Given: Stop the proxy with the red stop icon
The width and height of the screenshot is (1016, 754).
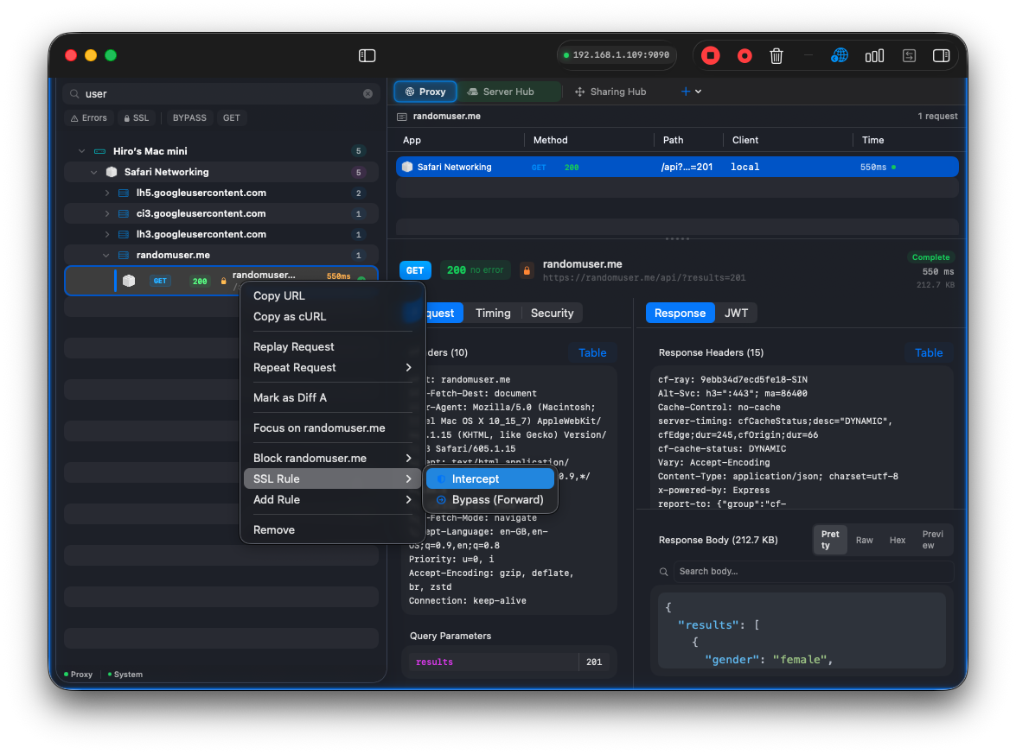Looking at the screenshot, I should 710,55.
